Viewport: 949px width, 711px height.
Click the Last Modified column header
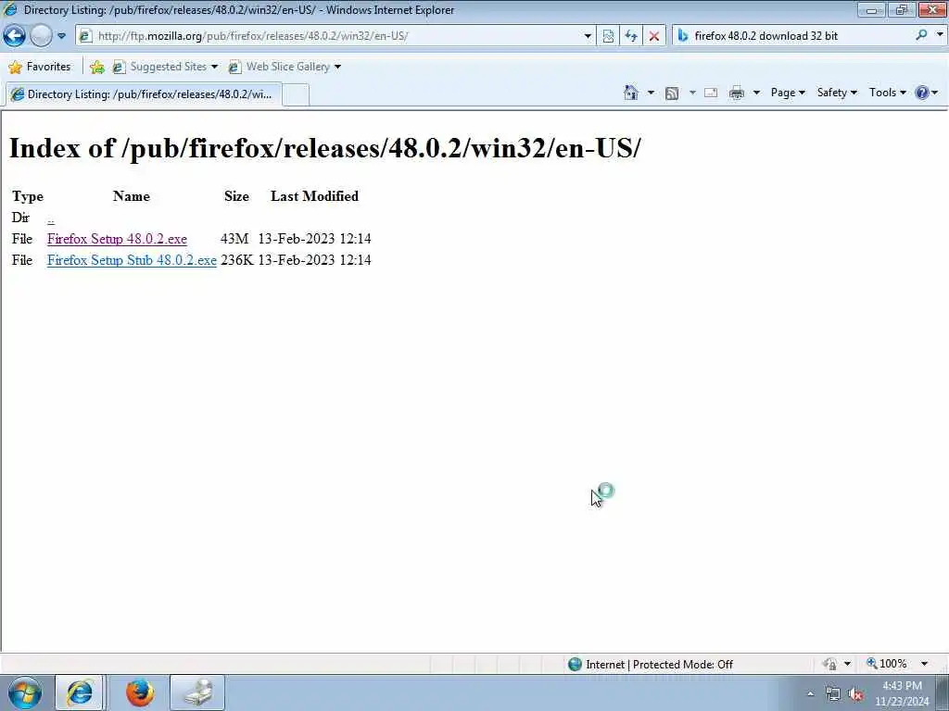314,196
